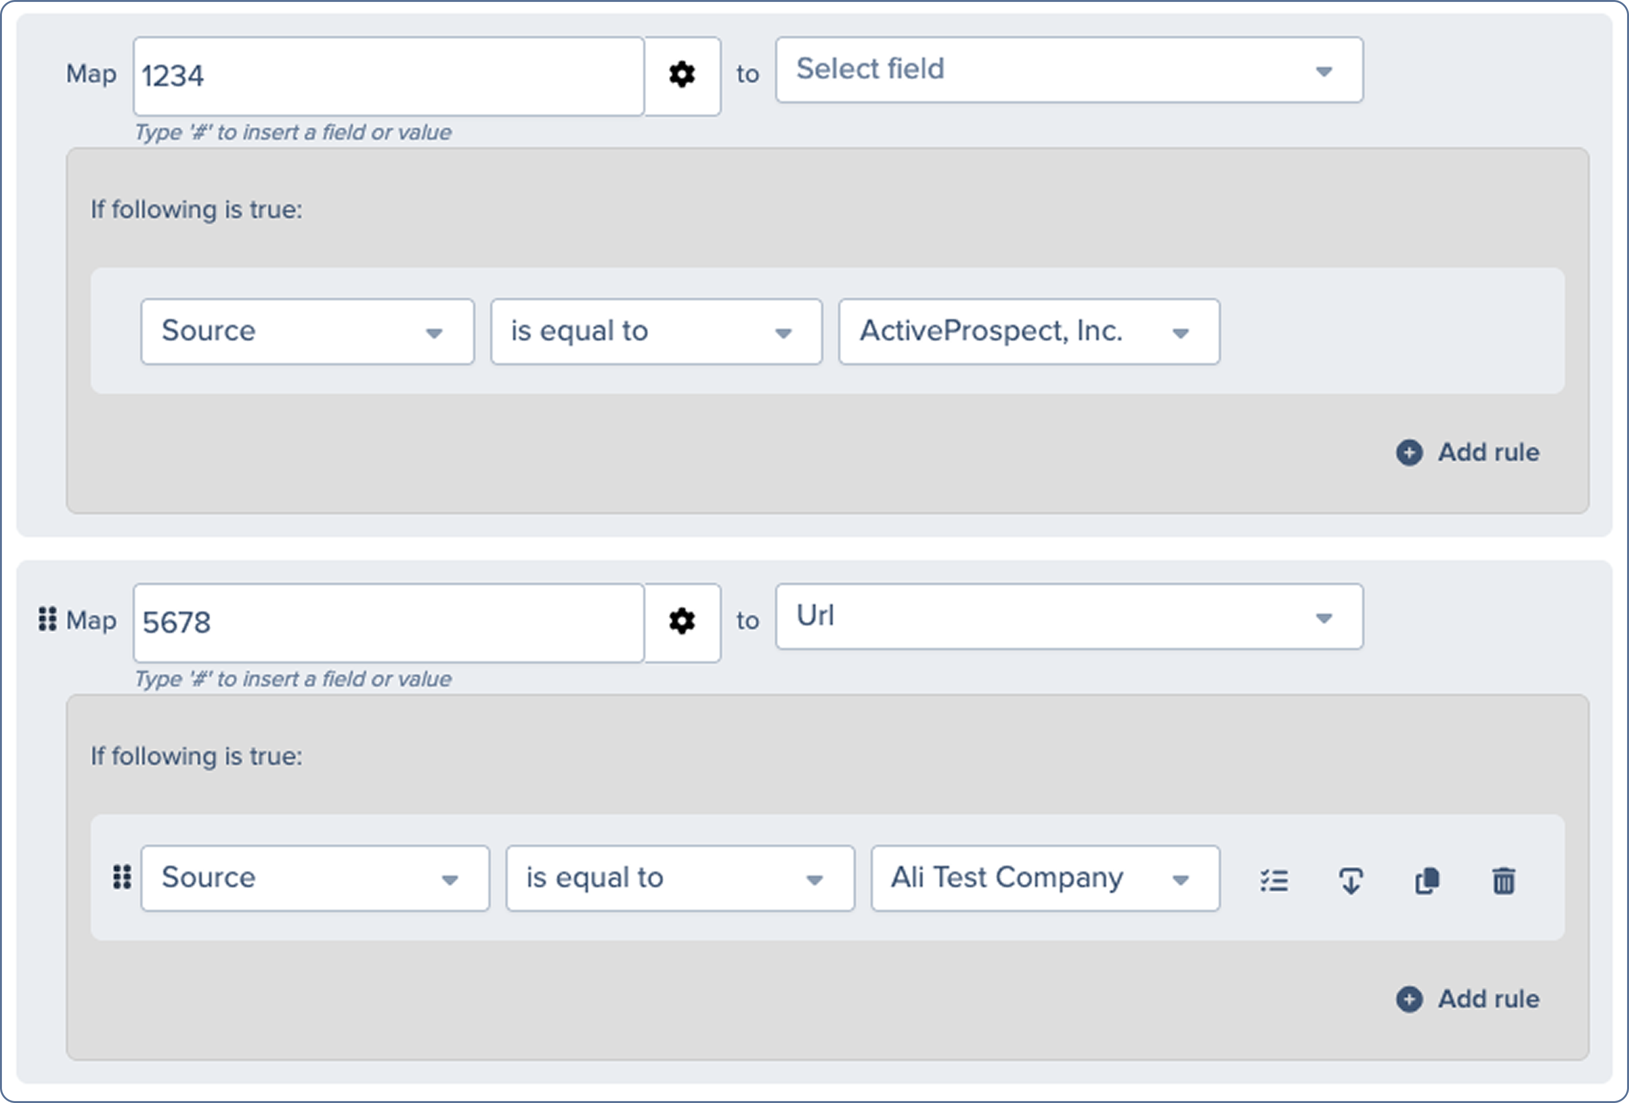The image size is (1629, 1103).
Task: Click plus icon for Add rule in first block
Action: pos(1409,453)
